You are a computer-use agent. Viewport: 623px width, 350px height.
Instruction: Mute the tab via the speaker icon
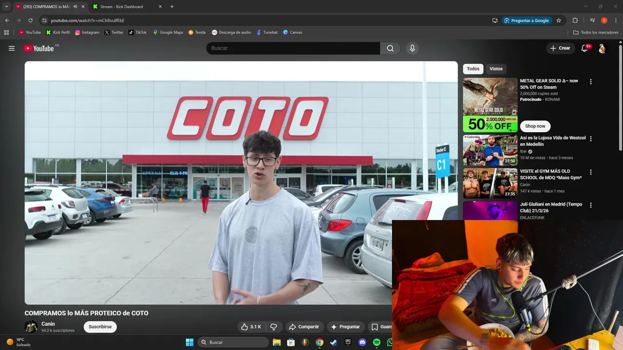[75, 7]
